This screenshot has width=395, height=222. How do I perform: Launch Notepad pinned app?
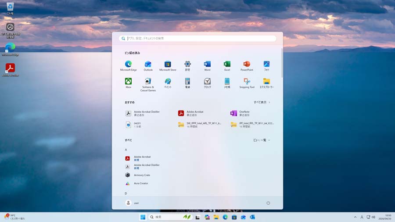point(227,83)
